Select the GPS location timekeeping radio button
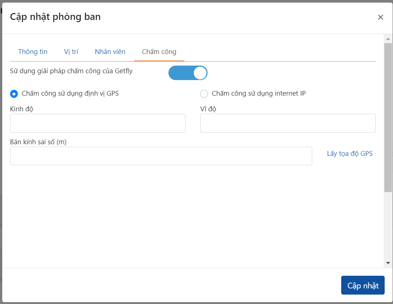The image size is (393, 304). click(x=14, y=94)
